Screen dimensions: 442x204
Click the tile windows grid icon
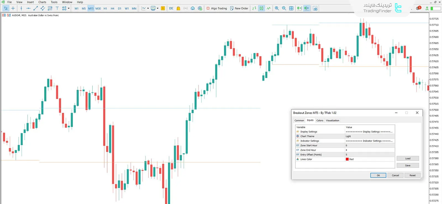point(291,8)
